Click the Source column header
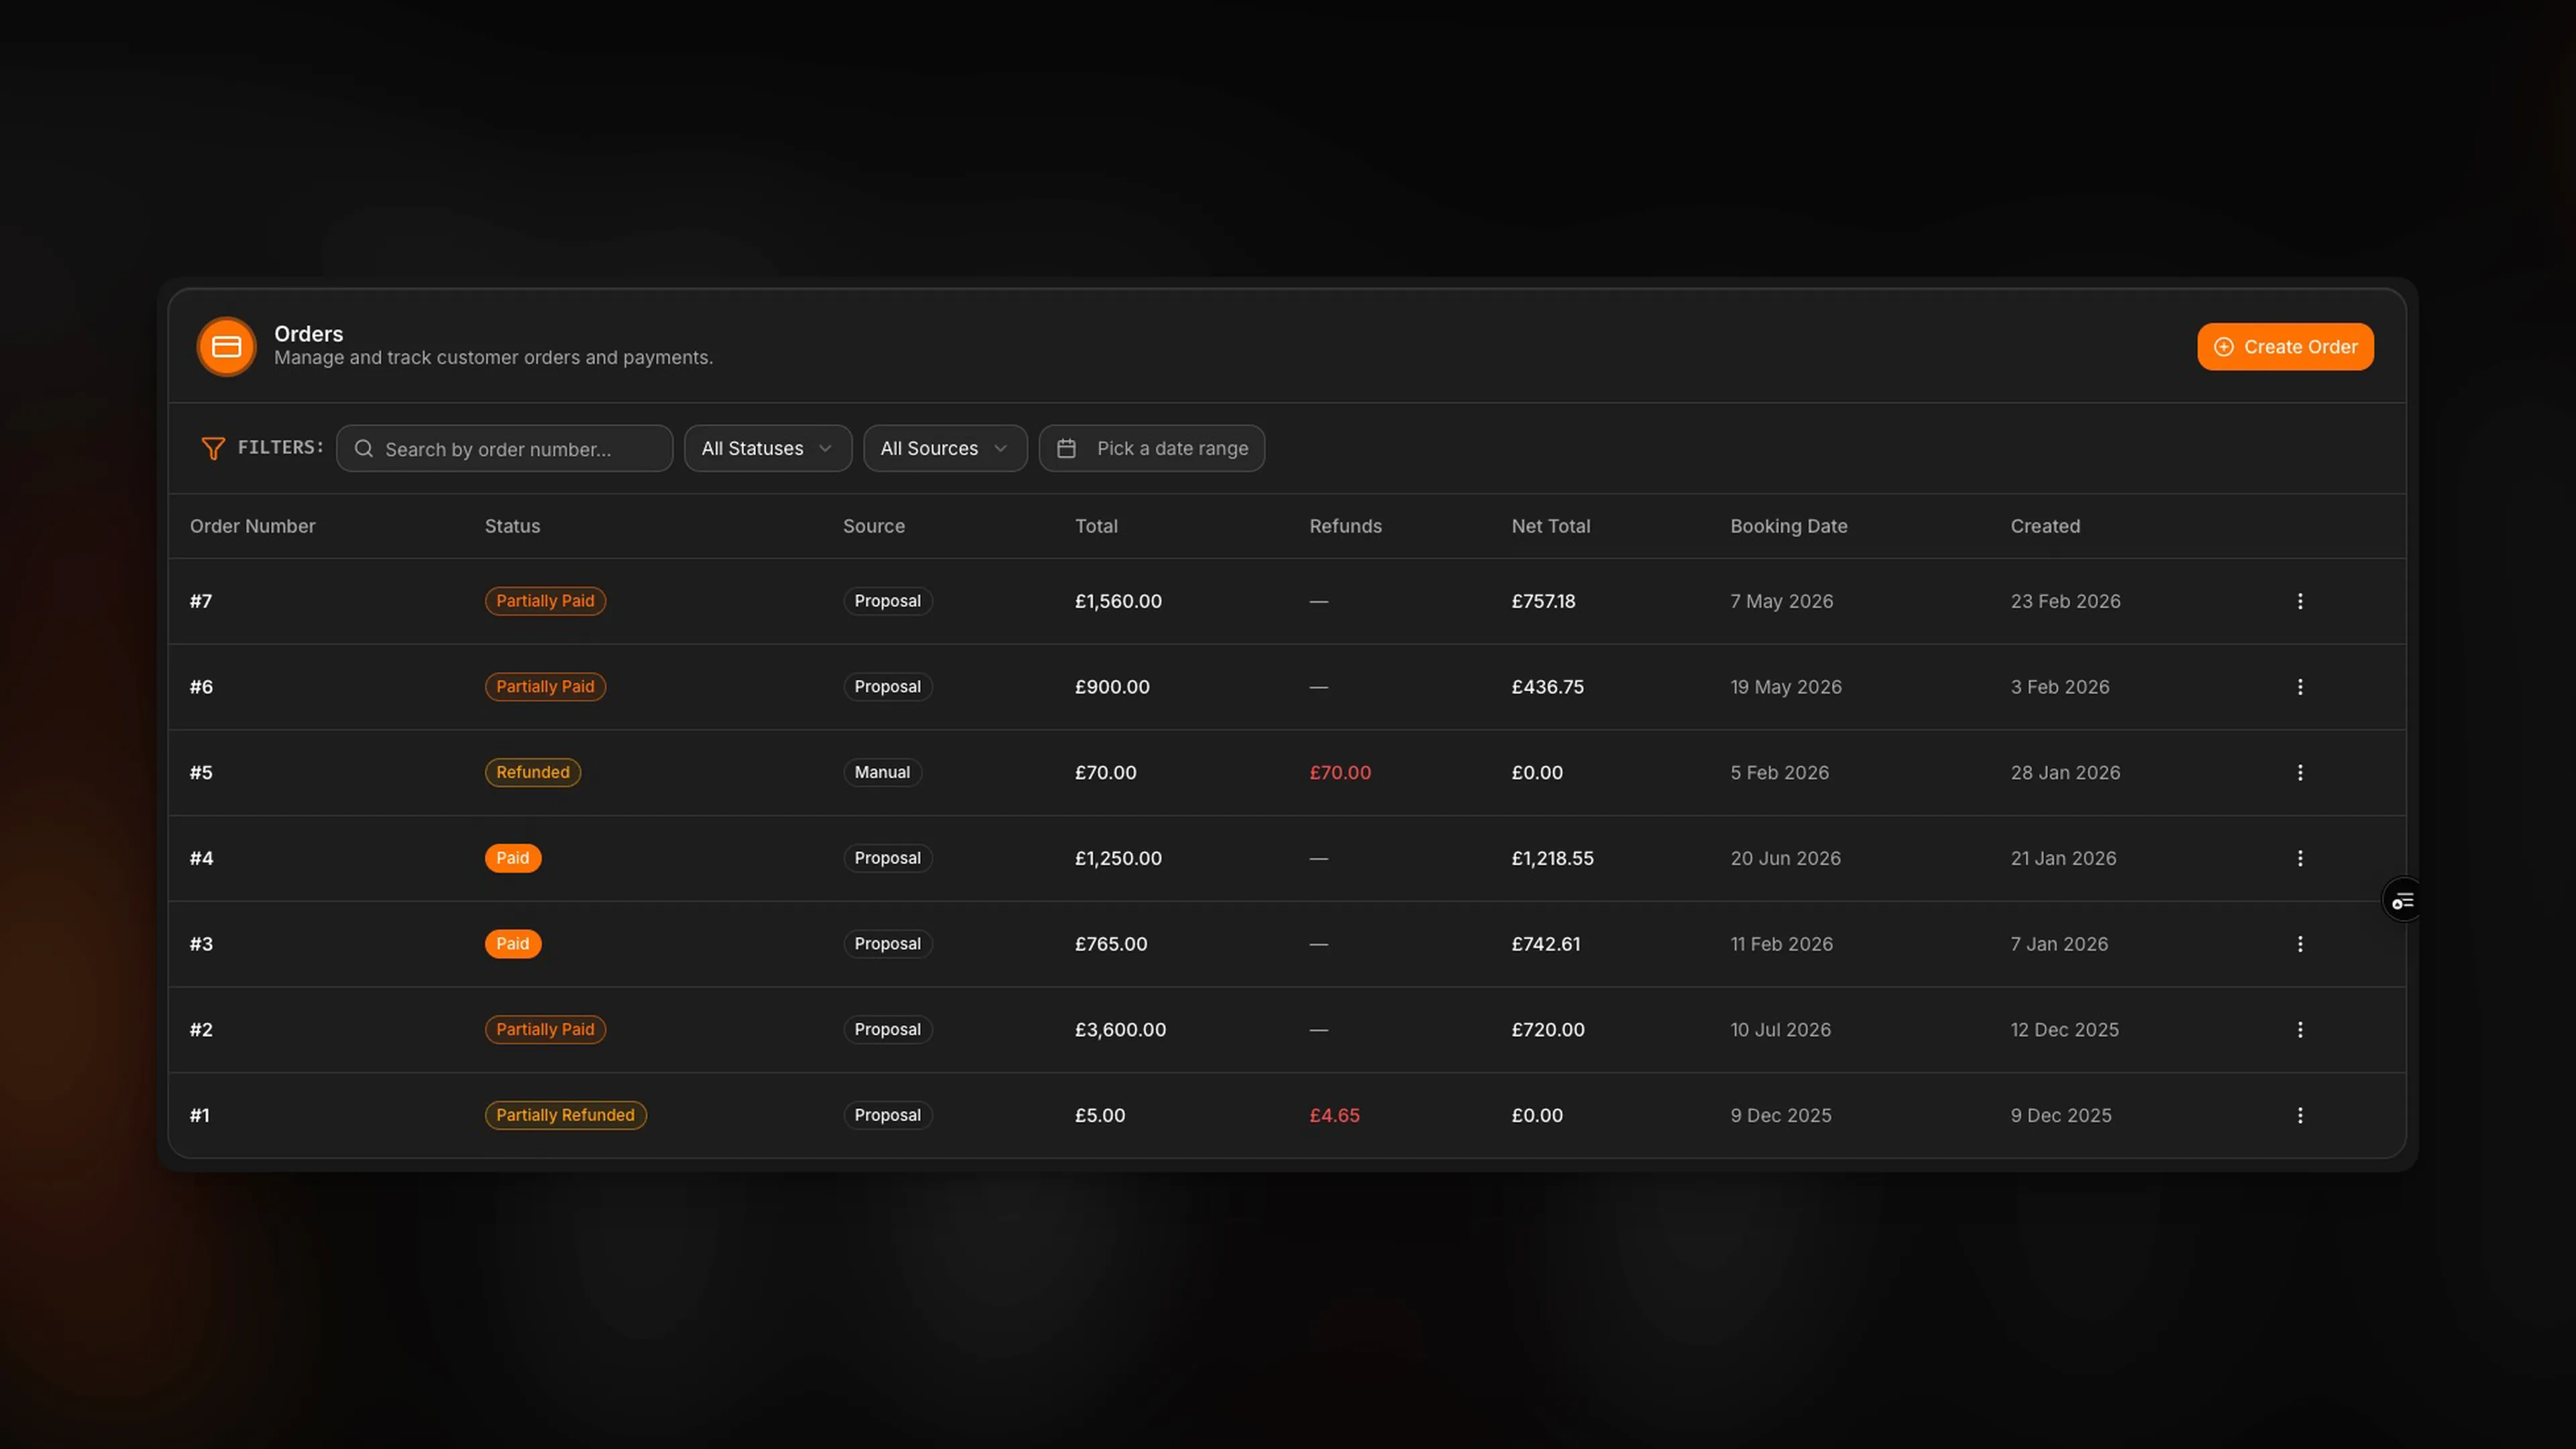This screenshot has width=2576, height=1449. (873, 526)
